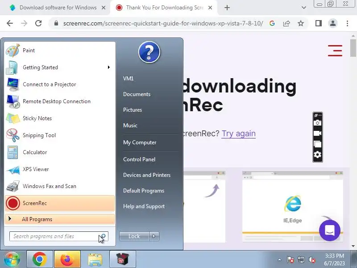The width and height of the screenshot is (357, 268).
Task: Expand All Programs list
Action: 60,219
